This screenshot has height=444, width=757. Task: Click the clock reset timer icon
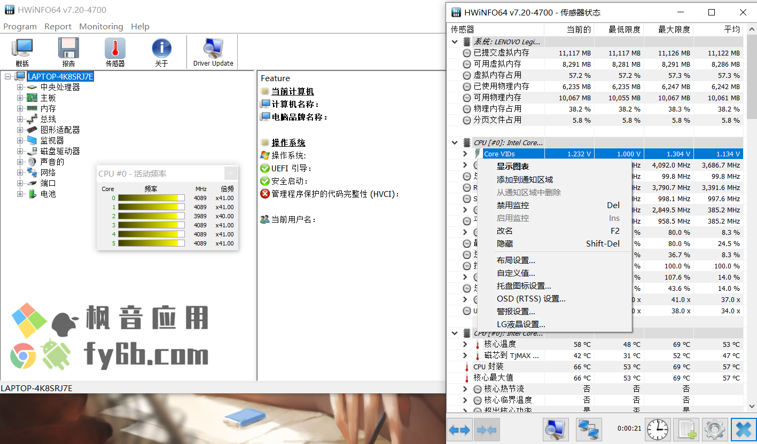pos(658,430)
